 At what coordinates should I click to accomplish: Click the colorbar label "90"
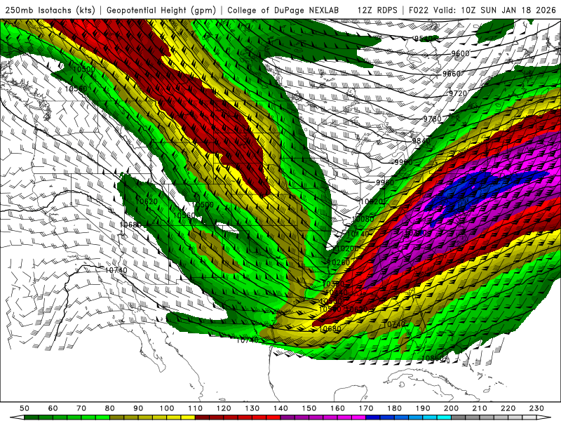[138, 408]
